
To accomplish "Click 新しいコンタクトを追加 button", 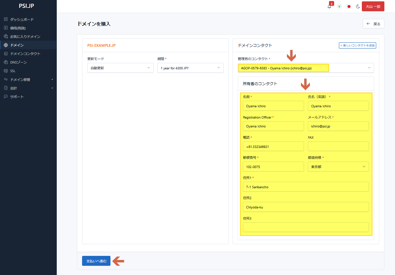I will [357, 45].
